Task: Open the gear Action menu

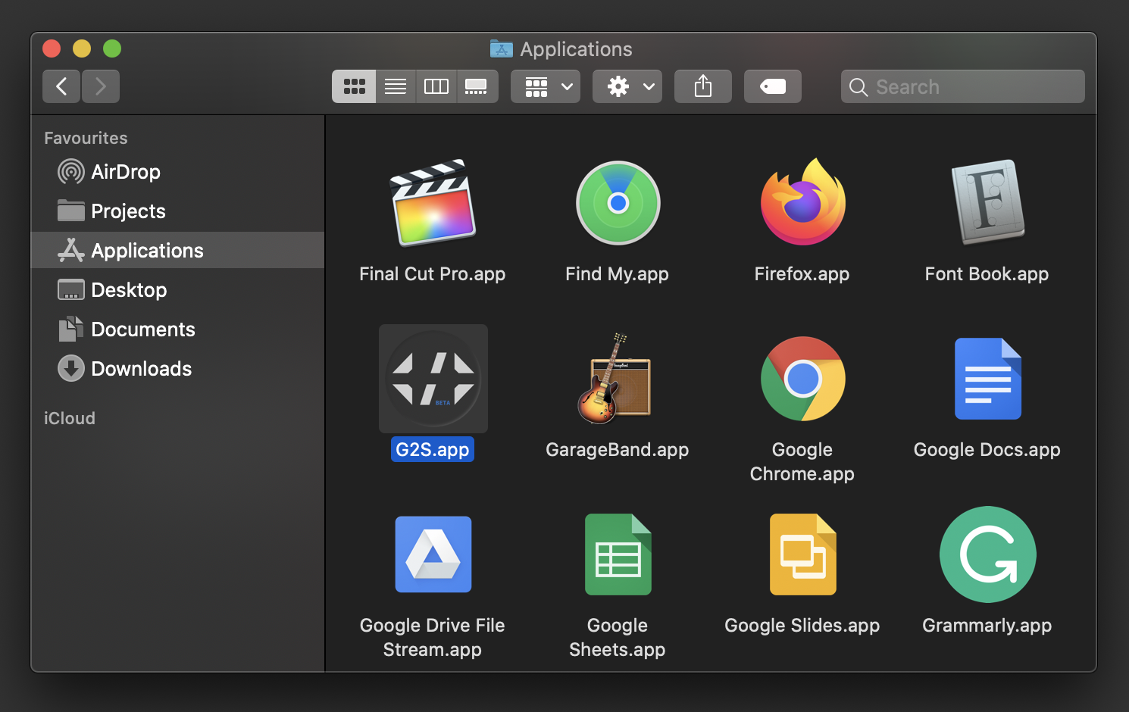Action: 627,86
